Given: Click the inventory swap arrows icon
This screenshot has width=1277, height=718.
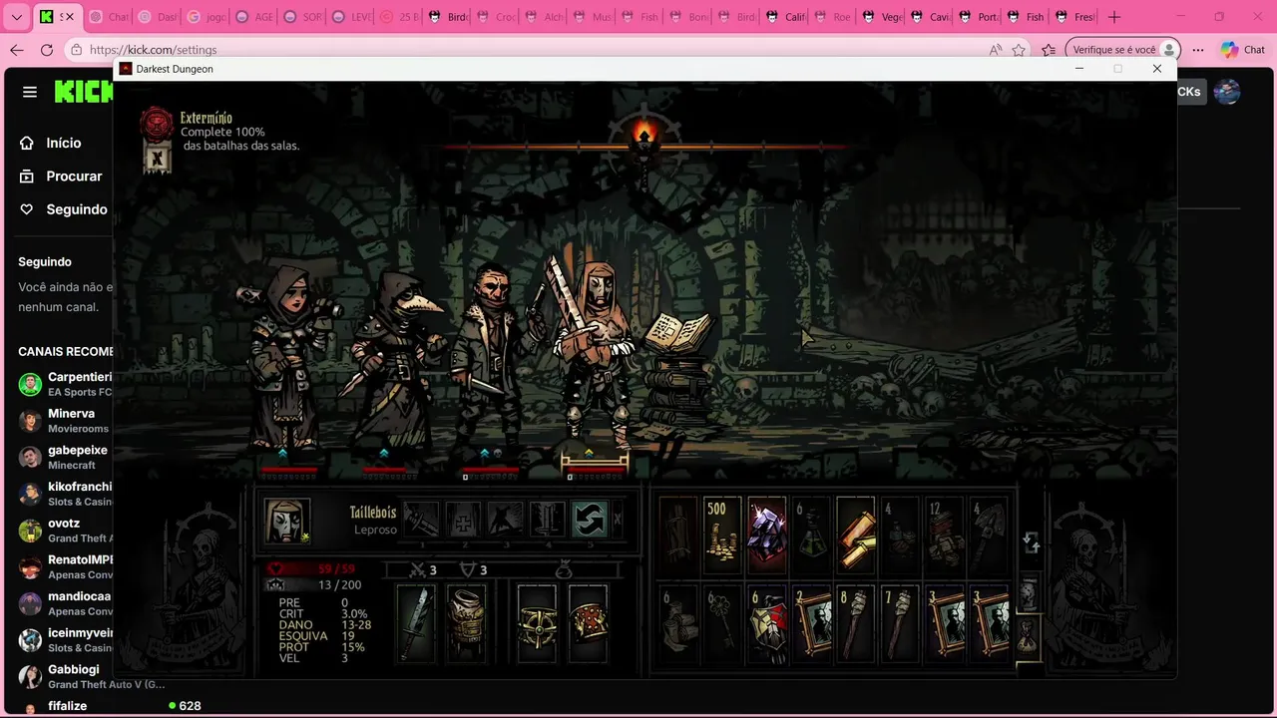Looking at the screenshot, I should click(1032, 542).
